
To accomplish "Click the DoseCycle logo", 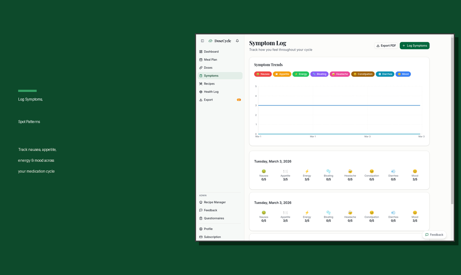I will click(220, 41).
